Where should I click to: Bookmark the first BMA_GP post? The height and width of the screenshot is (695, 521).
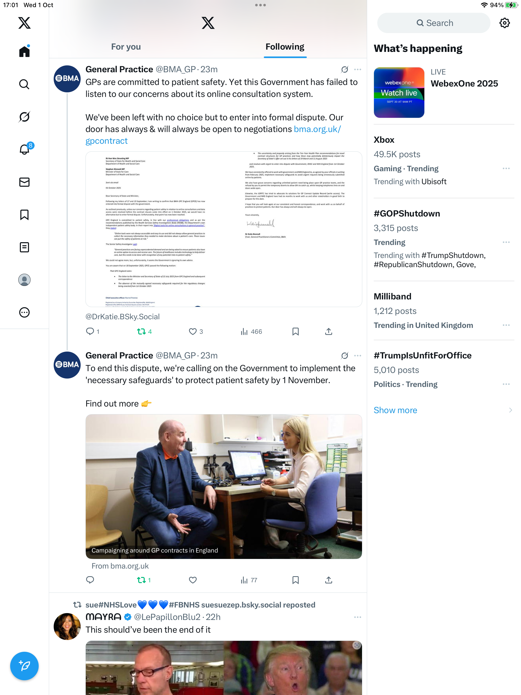(295, 331)
